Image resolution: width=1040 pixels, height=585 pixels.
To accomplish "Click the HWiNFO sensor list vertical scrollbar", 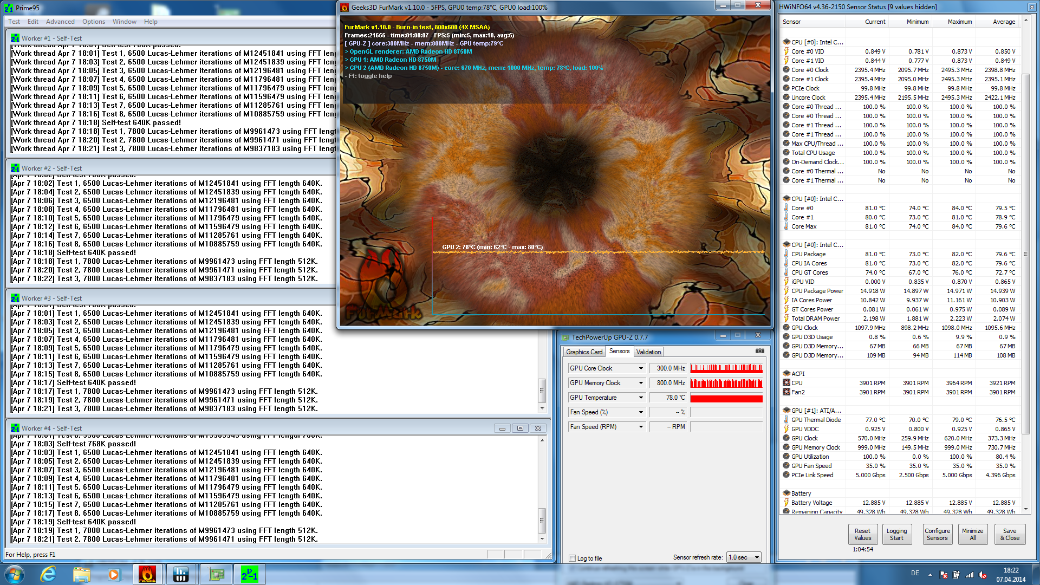I will (1025, 253).
